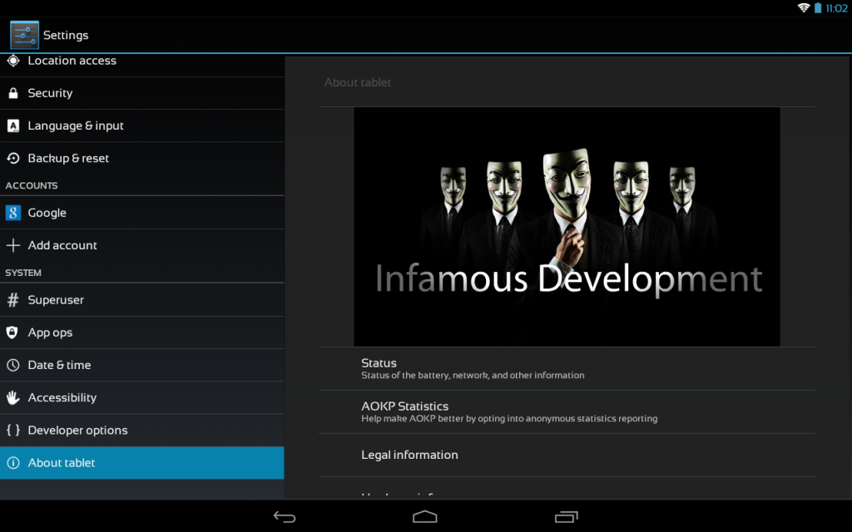This screenshot has height=532, width=852.
Task: Open Accessibility settings
Action: pos(141,397)
